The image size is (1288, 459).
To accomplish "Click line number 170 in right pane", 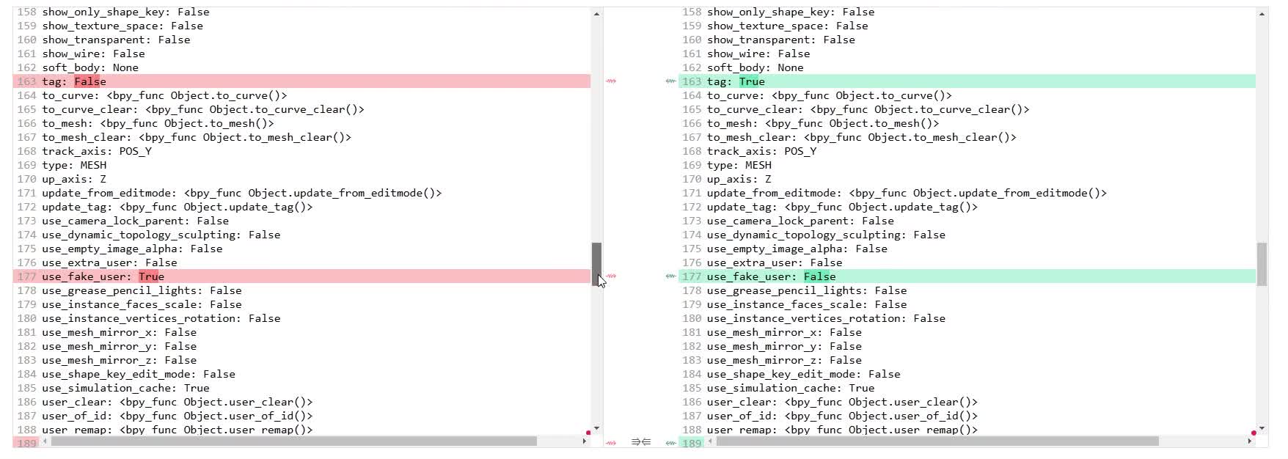I will coord(691,179).
